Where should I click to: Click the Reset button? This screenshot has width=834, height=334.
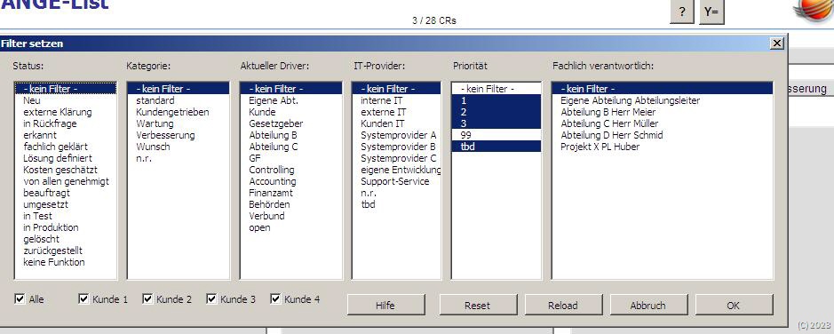click(478, 306)
